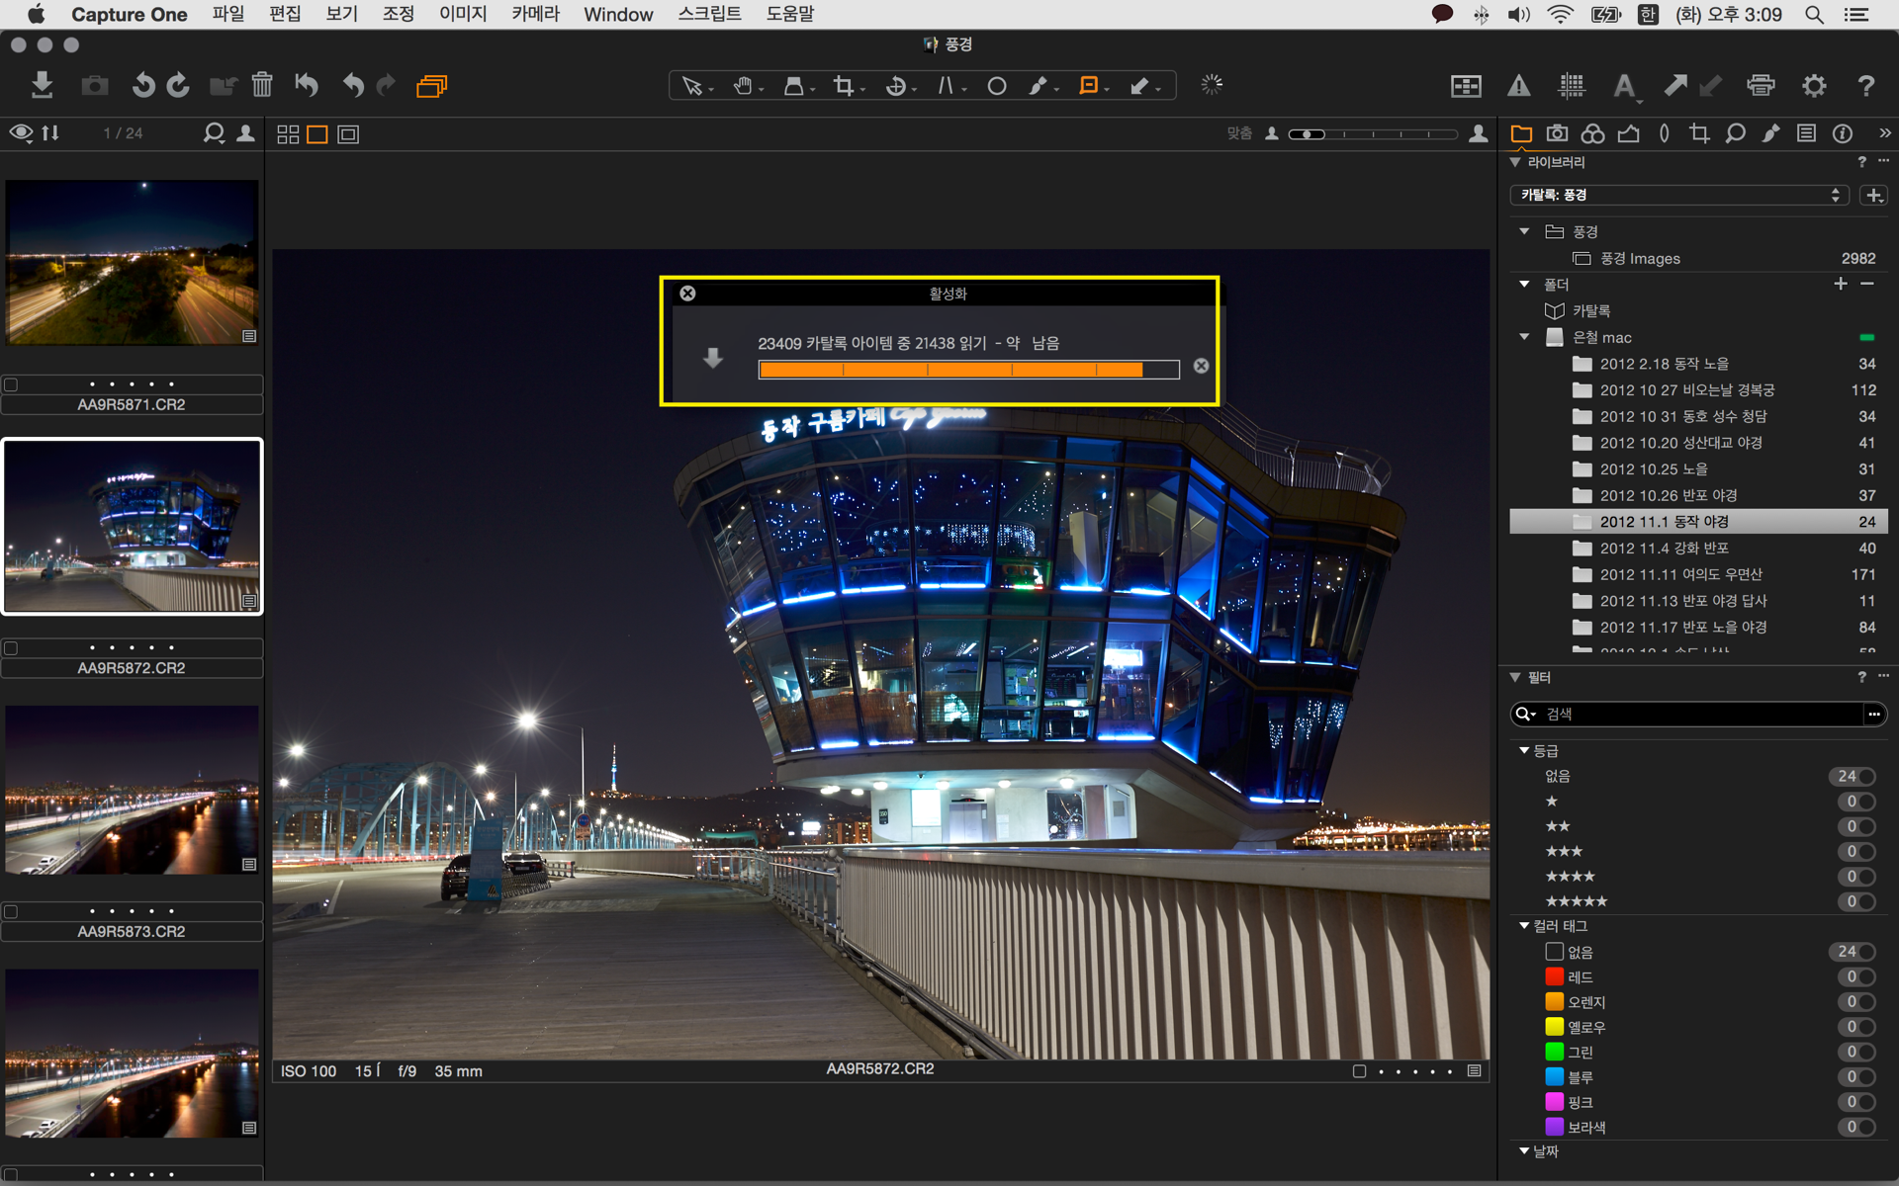Collapse the 필터 panel section

[x=1515, y=677]
